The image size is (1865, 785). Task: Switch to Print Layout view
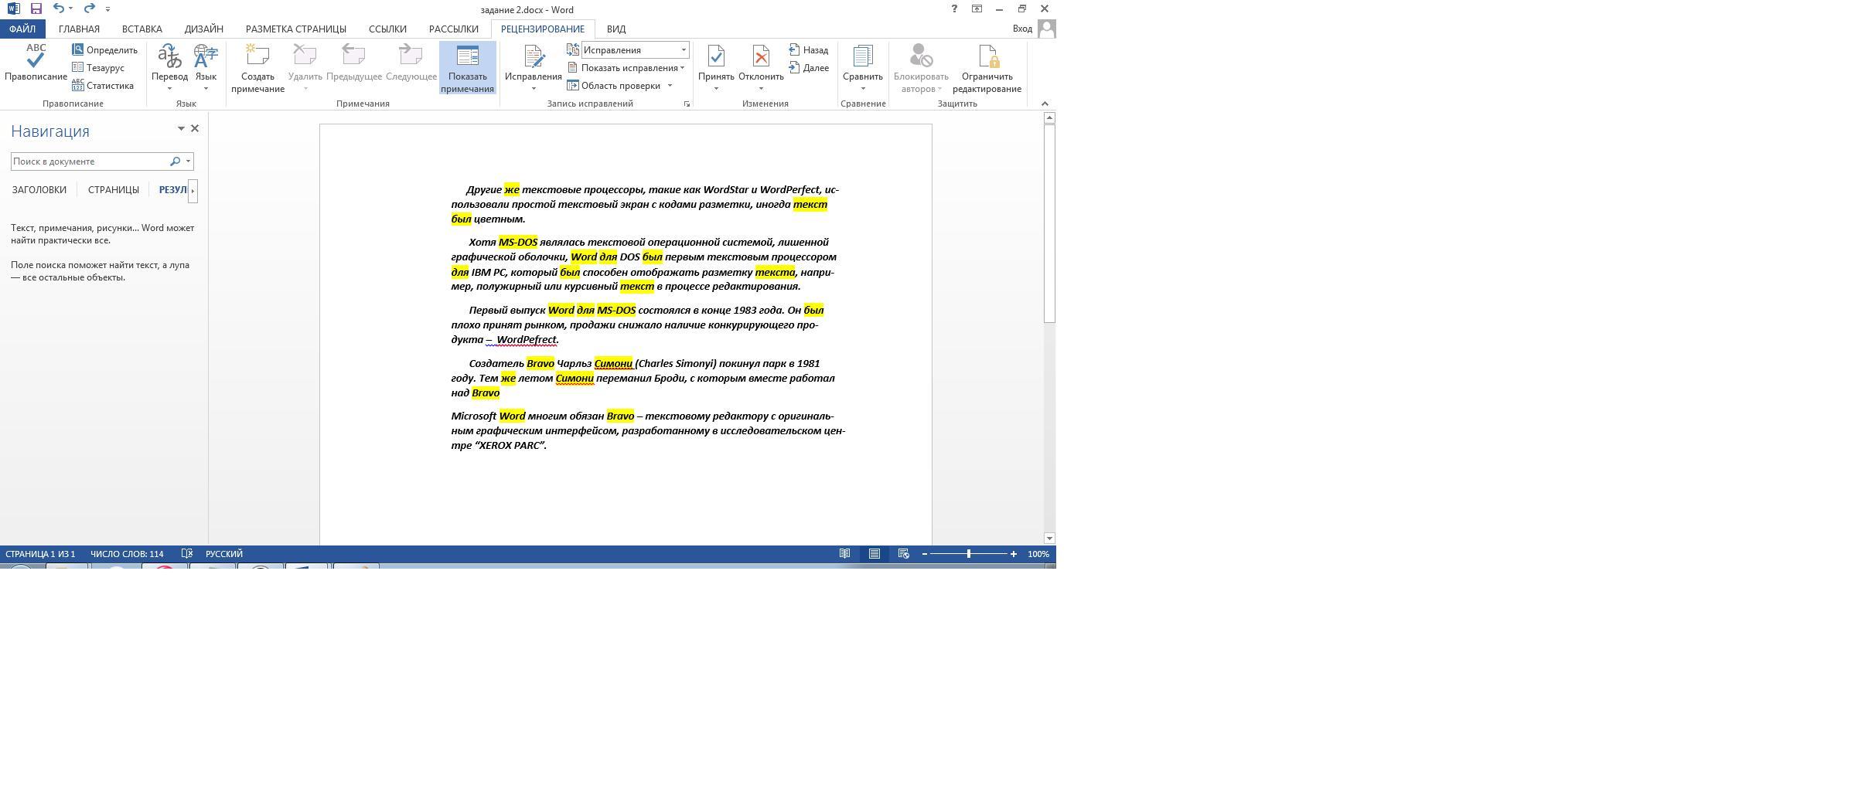click(x=874, y=554)
